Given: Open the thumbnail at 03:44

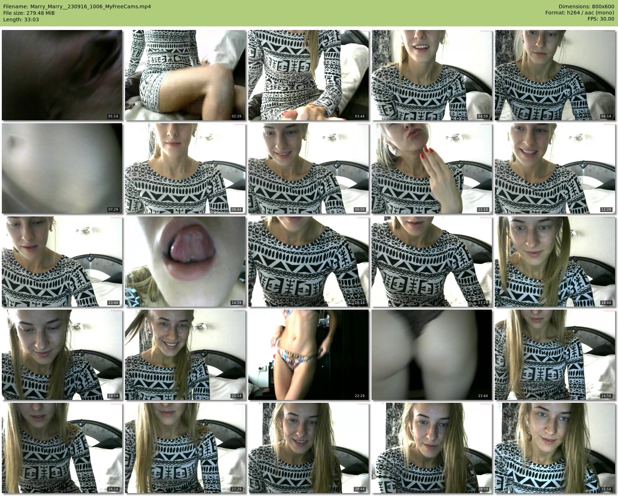Looking at the screenshot, I should [308, 75].
